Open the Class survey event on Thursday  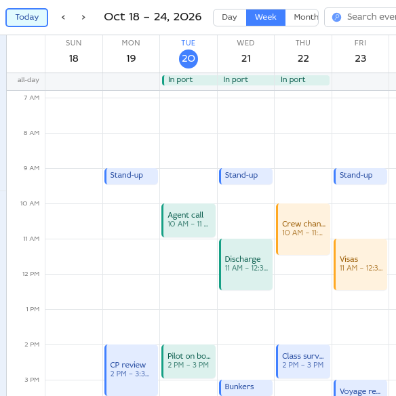click(303, 361)
